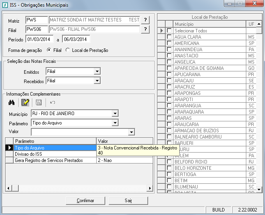The image size is (265, 215).
Task: Click the binoculars search icon
Action: click(x=12, y=103)
